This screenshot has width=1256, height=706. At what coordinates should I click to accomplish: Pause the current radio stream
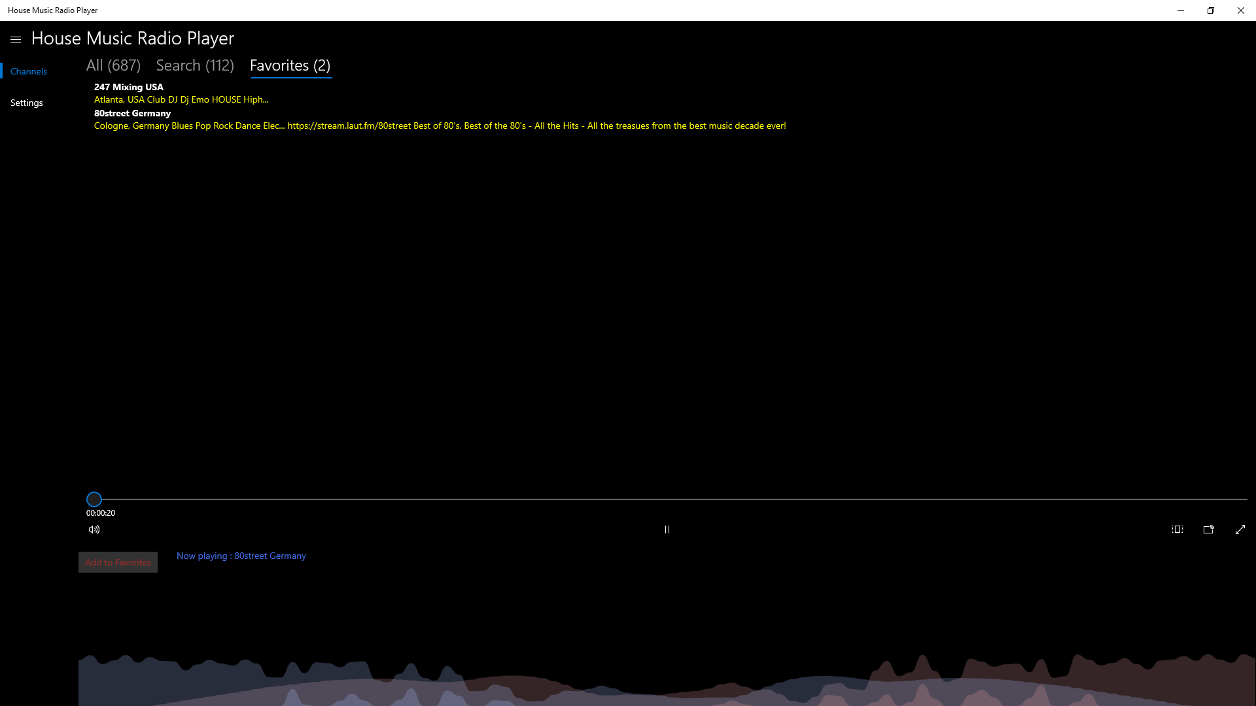point(667,529)
